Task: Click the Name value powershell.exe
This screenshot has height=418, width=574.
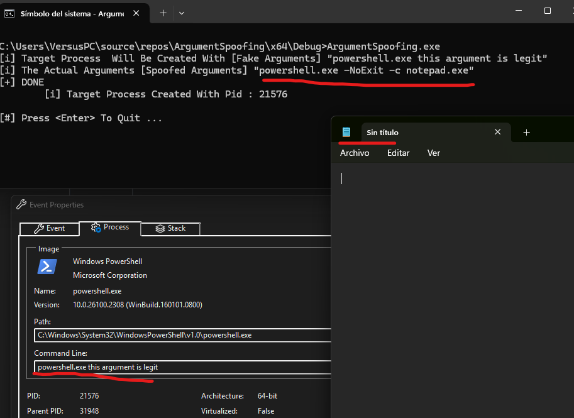Action: (97, 291)
